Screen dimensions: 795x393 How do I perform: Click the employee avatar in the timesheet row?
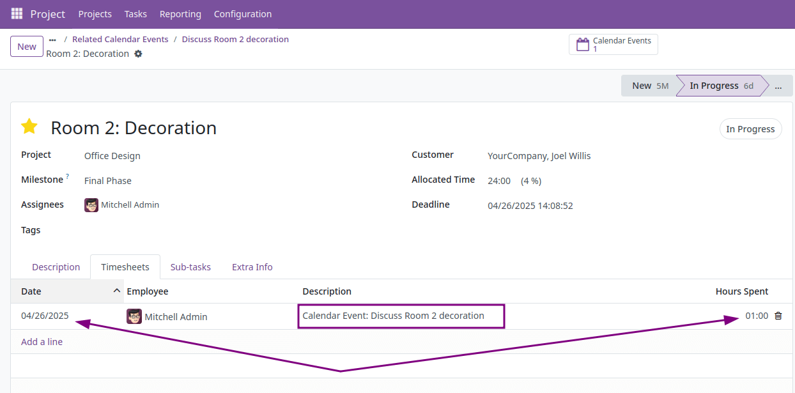point(134,316)
